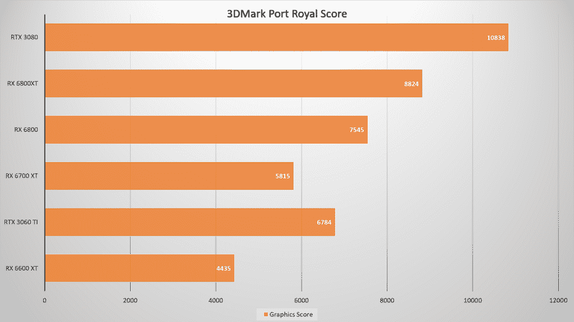The height and width of the screenshot is (322, 574).
Task: Select the RX 6600 XT bar
Action: coord(140,268)
